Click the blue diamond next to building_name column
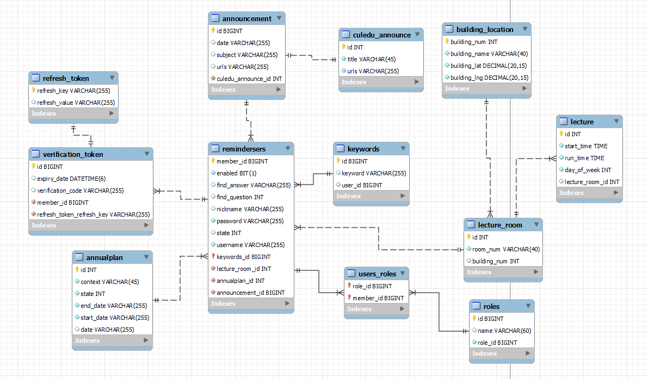The image size is (648, 379). [447, 54]
